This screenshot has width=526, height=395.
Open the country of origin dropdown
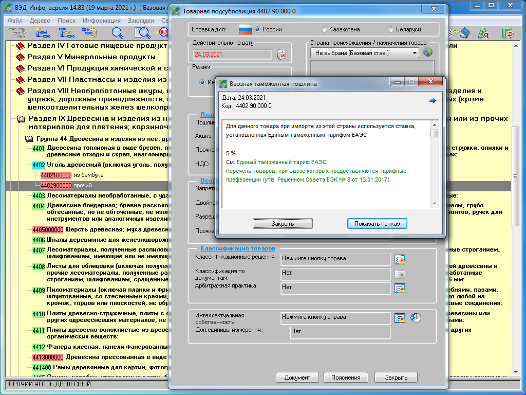click(415, 53)
